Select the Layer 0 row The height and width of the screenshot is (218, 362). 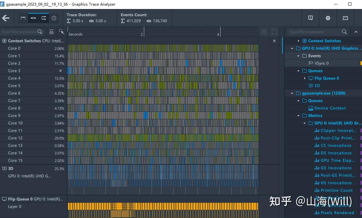click(33, 206)
